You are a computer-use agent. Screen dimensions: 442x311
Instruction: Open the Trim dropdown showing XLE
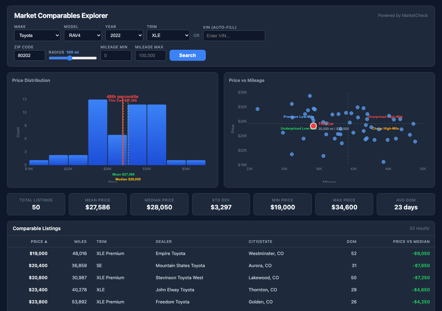pyautogui.click(x=168, y=35)
